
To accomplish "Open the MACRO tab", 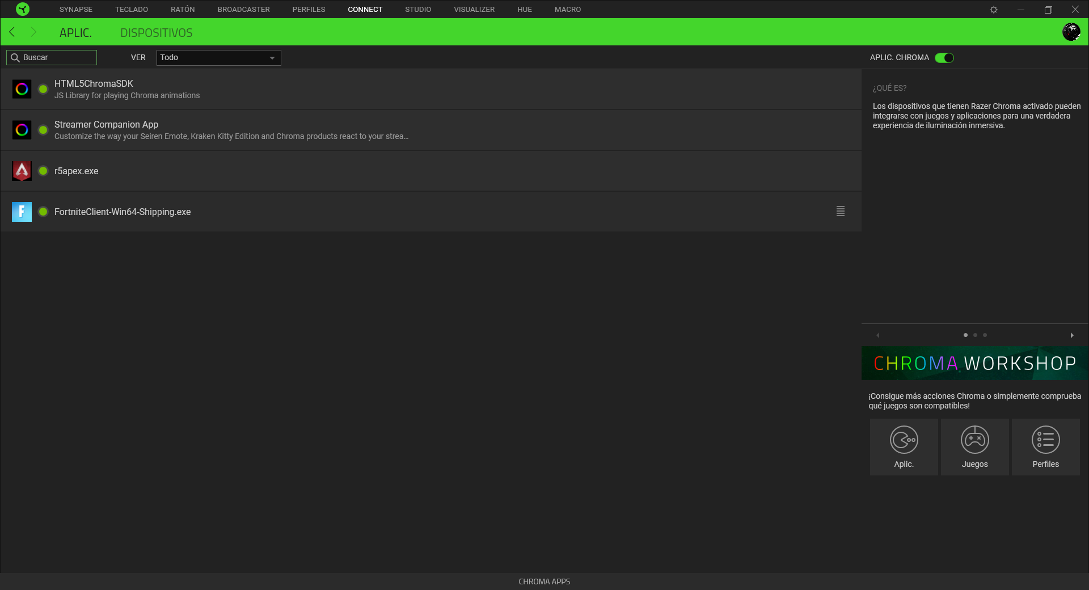I will click(x=568, y=10).
